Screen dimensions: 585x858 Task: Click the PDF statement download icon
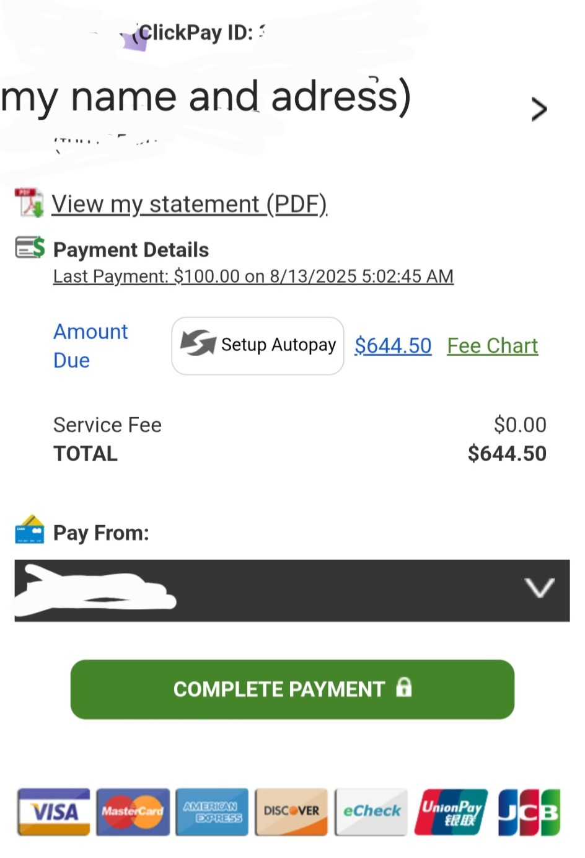(x=29, y=203)
